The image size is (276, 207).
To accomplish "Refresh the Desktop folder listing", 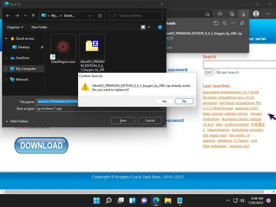I will pyautogui.click(x=100, y=16).
